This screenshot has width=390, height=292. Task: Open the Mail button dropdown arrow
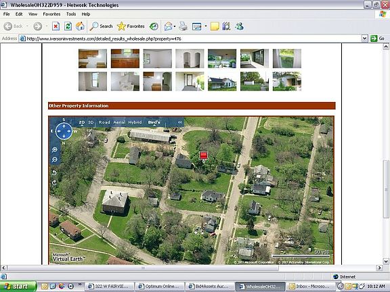175,26
